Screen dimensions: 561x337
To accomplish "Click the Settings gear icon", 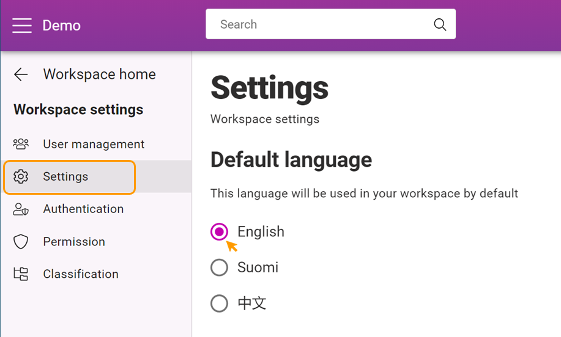I will [x=21, y=176].
